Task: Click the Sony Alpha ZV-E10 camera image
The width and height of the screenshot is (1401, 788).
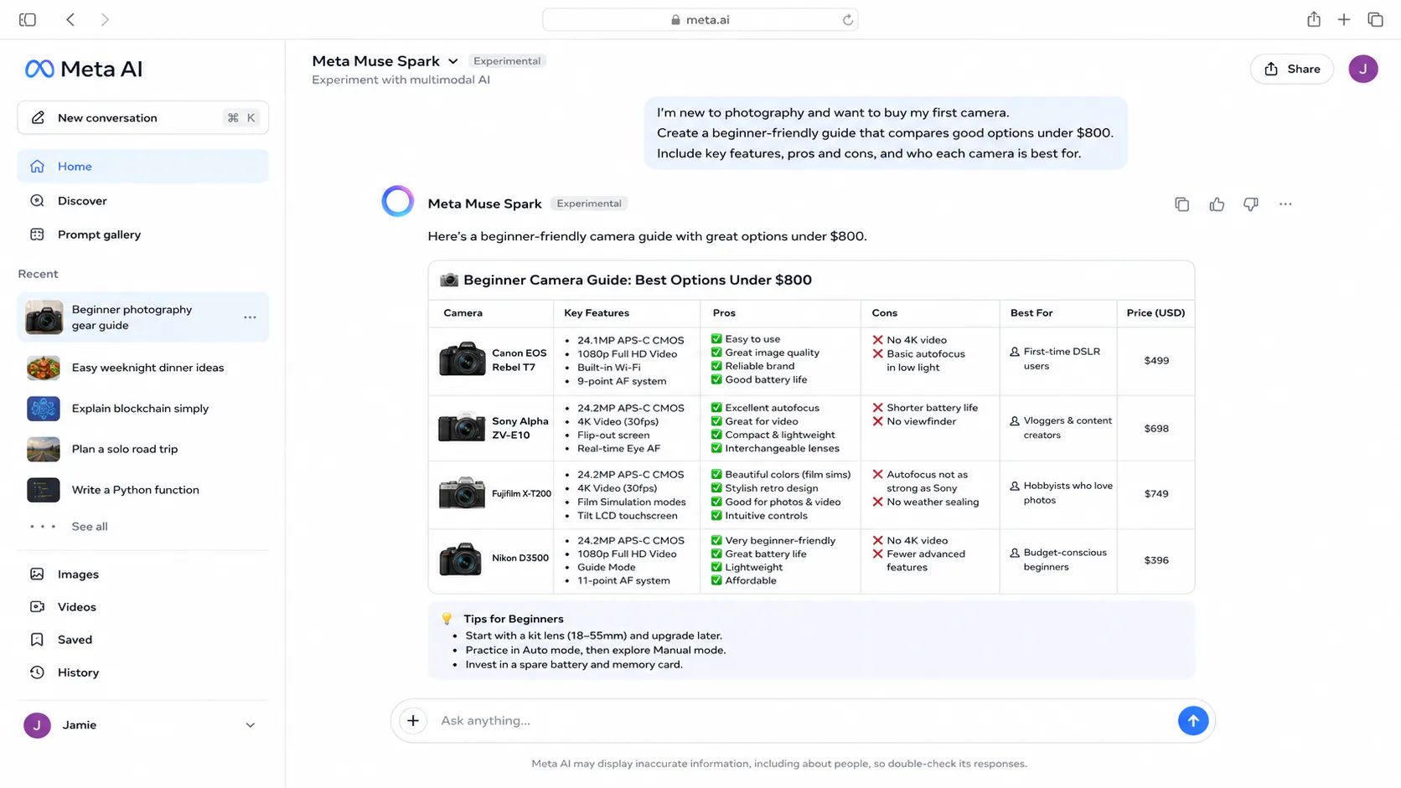Action: point(462,427)
